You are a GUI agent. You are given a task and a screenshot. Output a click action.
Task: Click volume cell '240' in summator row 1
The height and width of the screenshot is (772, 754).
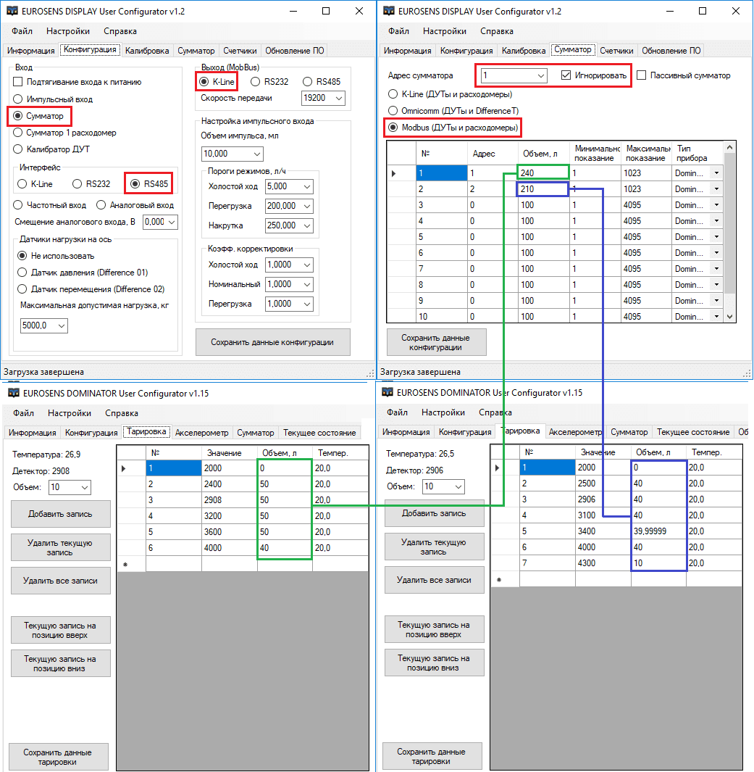pos(543,173)
